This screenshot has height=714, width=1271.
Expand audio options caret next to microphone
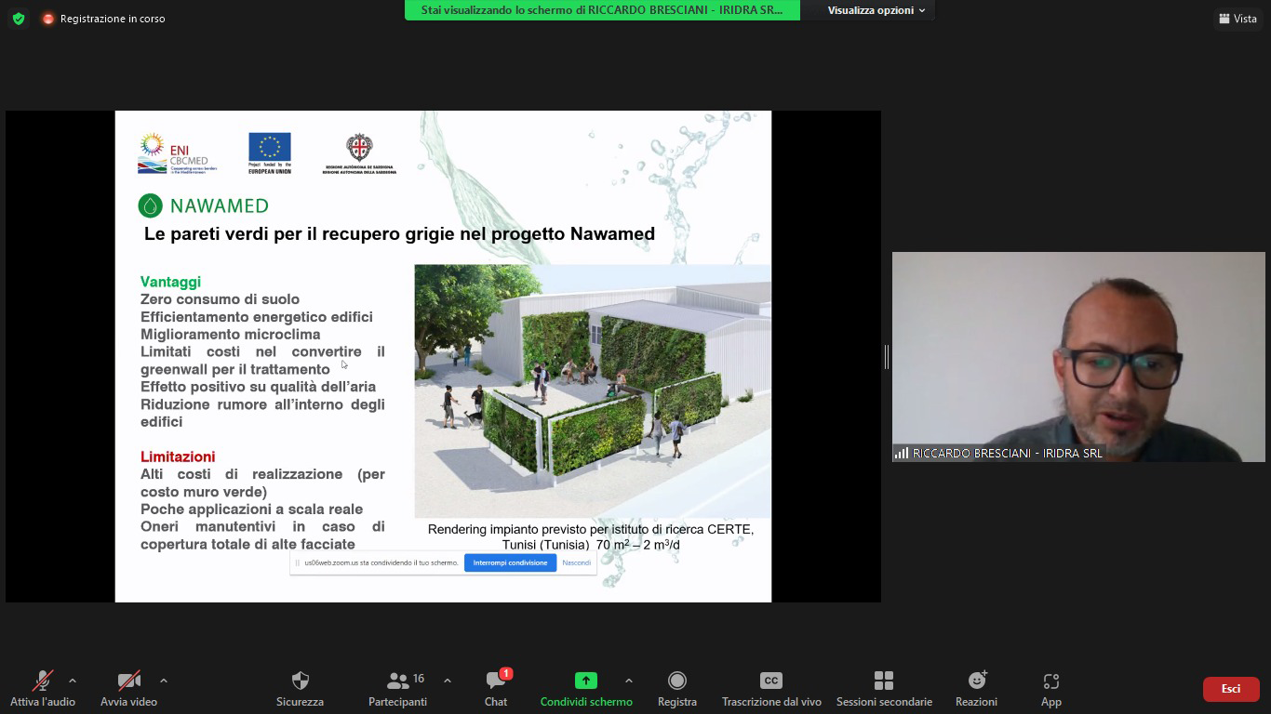pos(73,681)
